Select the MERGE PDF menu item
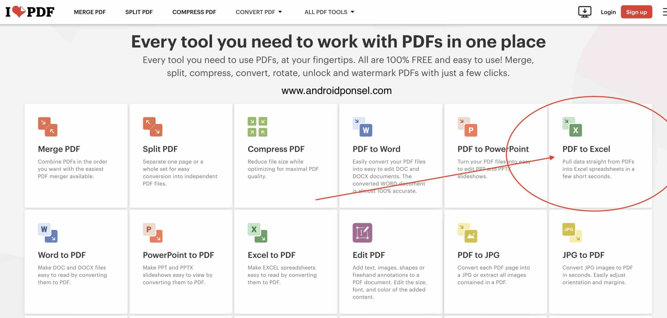 coord(90,11)
